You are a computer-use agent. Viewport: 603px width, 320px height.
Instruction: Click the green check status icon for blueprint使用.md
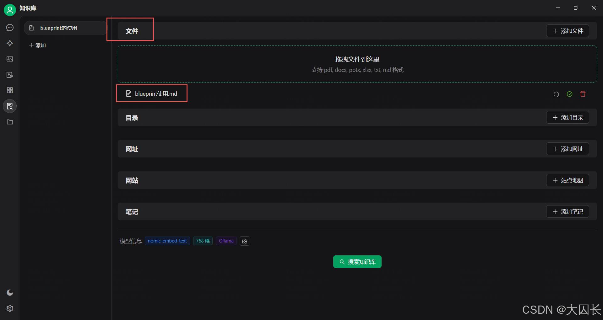569,94
